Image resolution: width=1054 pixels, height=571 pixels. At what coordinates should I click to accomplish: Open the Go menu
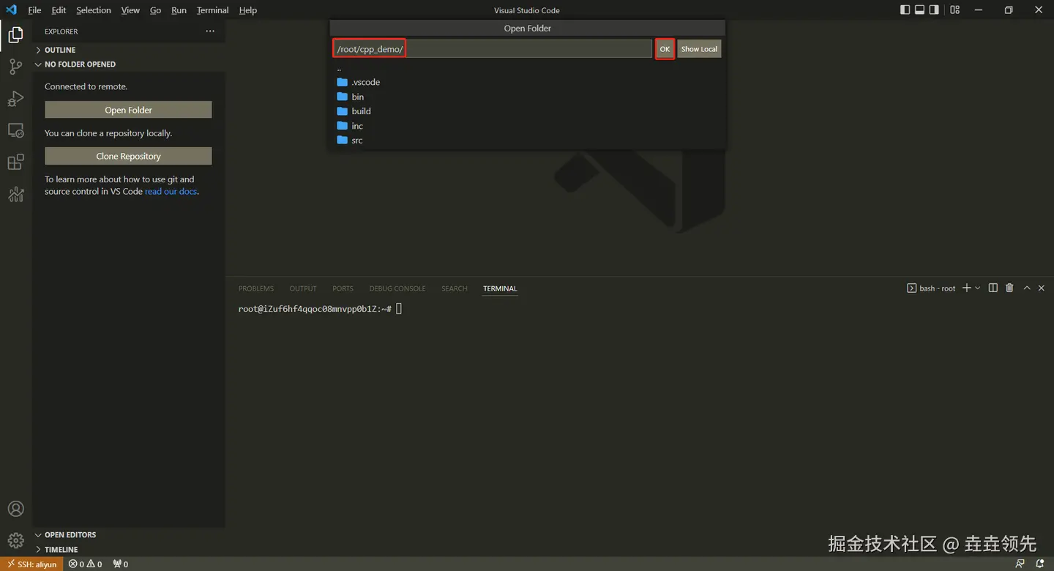coord(155,10)
